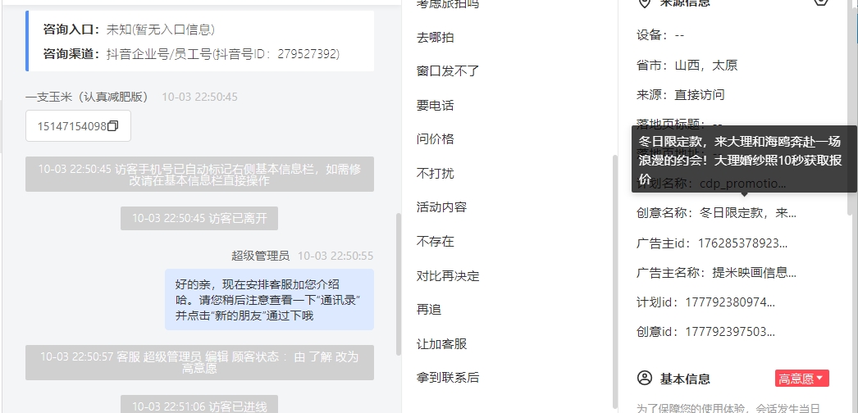
Task: Click the chat panel vertical scrollbar
Action: tap(399, 284)
